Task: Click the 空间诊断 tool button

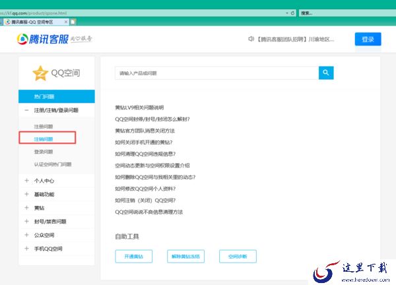Action: pos(238,257)
